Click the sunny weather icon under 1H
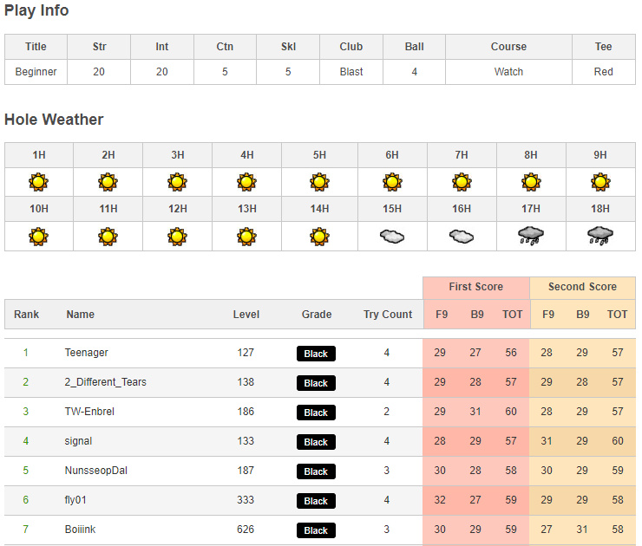This screenshot has width=642, height=546. [x=38, y=182]
